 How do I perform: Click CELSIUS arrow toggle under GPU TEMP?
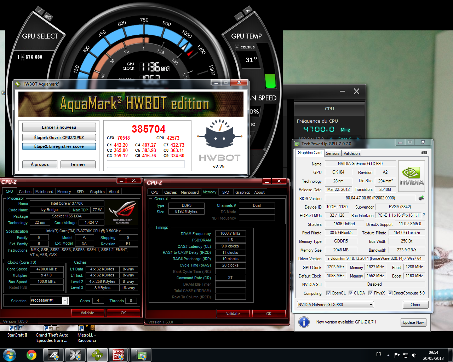237,47
